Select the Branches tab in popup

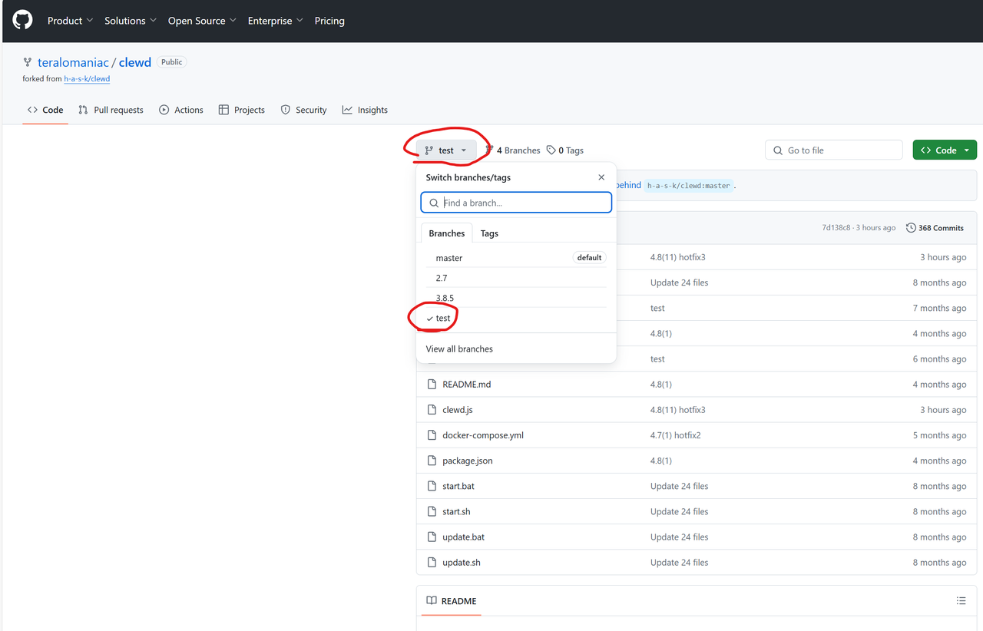[x=447, y=233]
